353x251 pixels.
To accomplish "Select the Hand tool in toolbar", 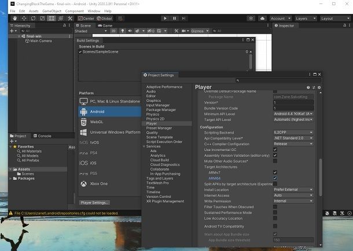I will 15,19.
